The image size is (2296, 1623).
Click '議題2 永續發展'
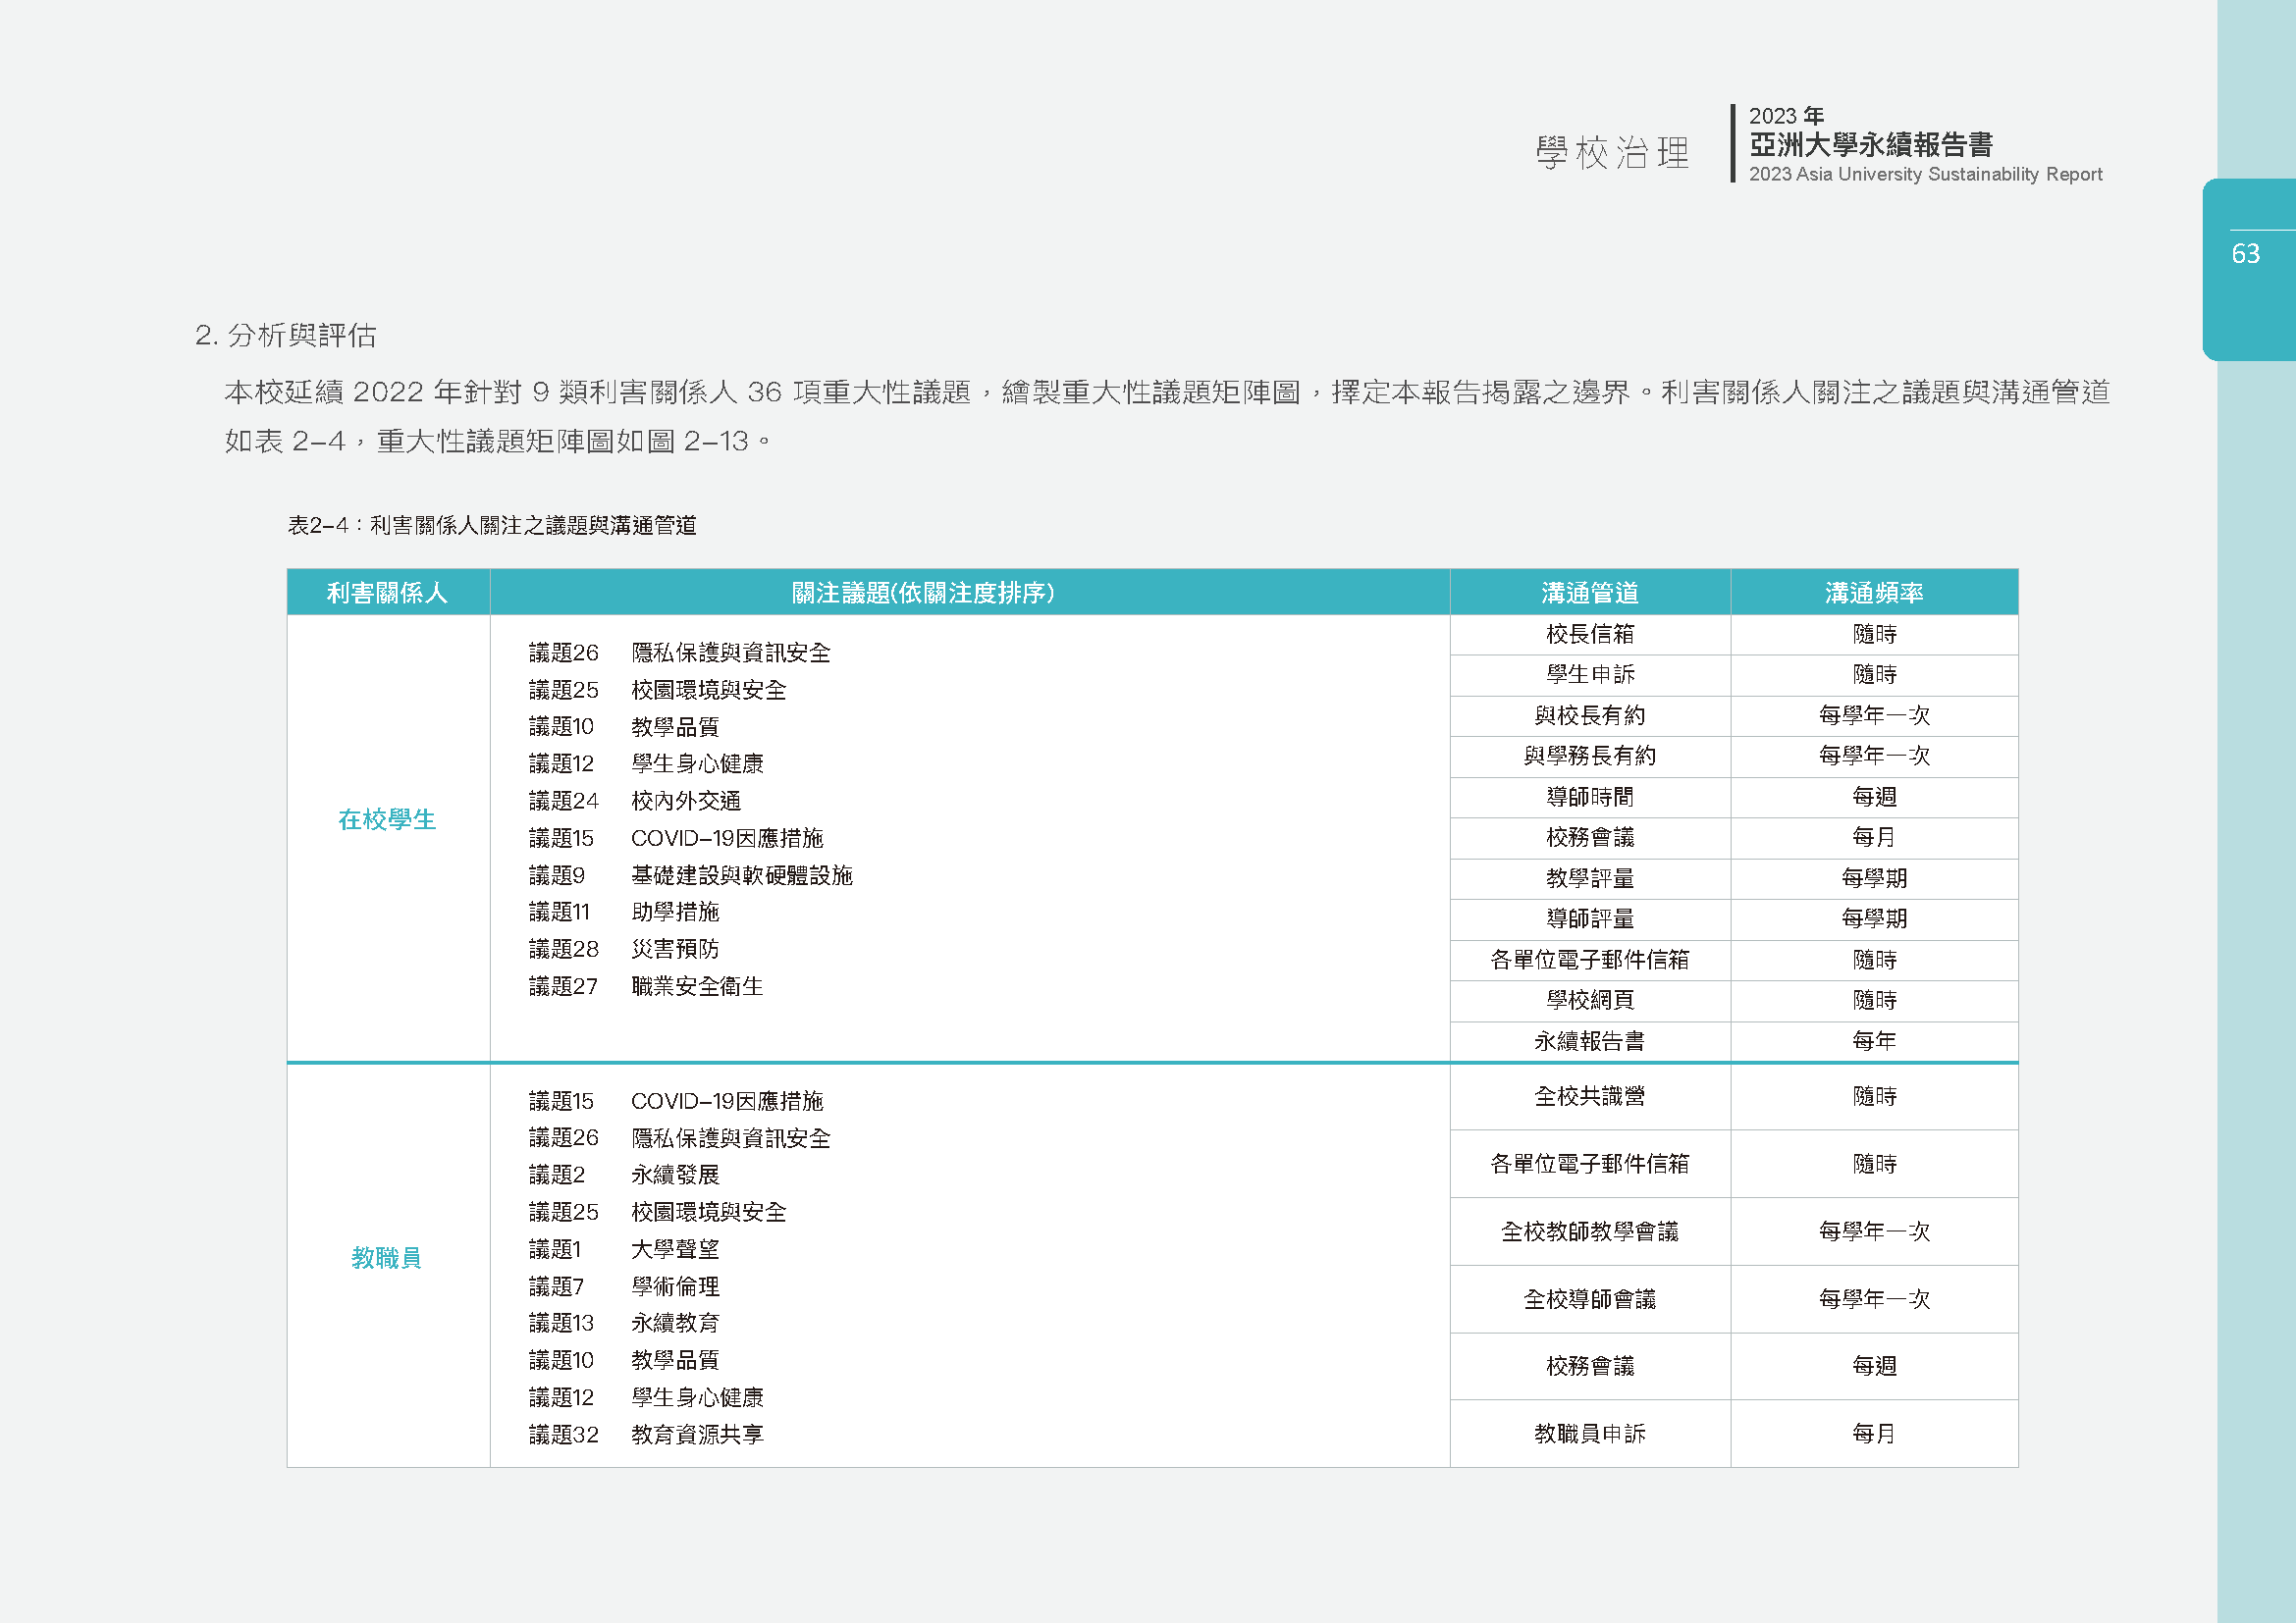pos(624,1176)
